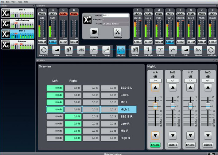Select the Mix Mtx processing block
218x155 pixels.
click(x=121, y=50)
